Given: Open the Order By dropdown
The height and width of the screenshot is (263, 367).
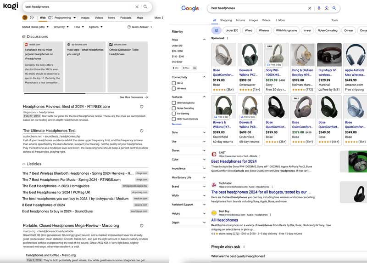Looking at the screenshot, I should pyautogui.click(x=61, y=27).
